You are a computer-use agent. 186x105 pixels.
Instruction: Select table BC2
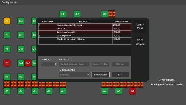(77, 14)
